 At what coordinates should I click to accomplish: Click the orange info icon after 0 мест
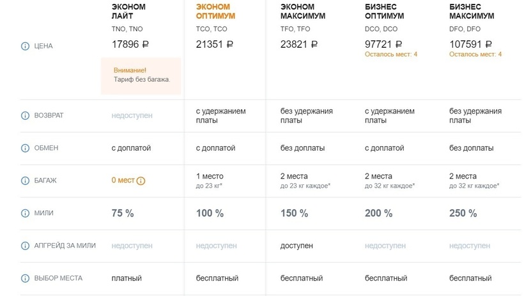pyautogui.click(x=141, y=181)
